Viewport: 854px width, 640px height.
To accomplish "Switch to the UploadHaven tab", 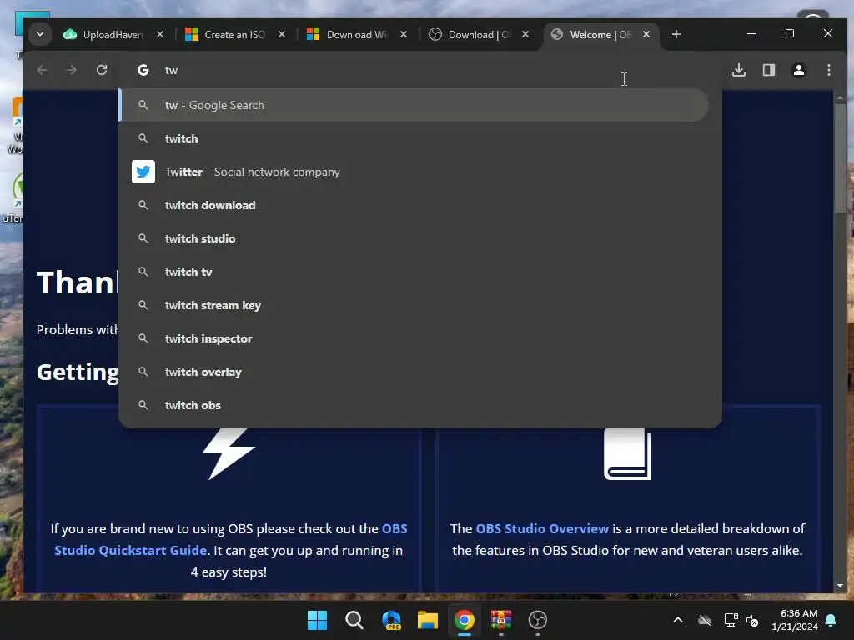I will point(113,34).
